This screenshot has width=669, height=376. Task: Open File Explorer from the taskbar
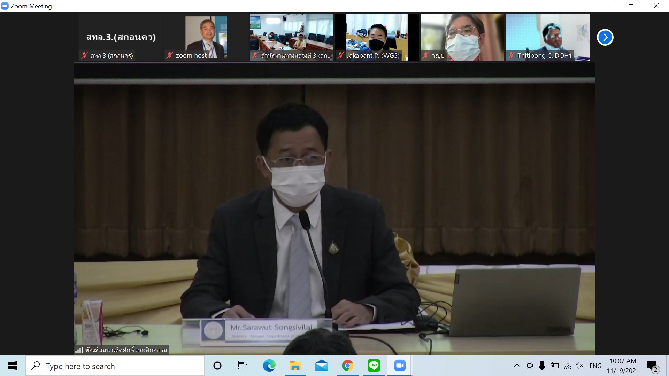coord(295,366)
